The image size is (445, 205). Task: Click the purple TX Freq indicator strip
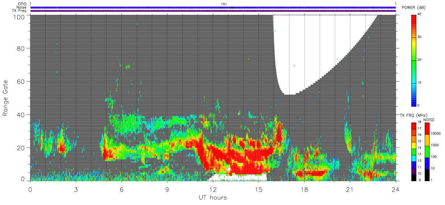[213, 11]
